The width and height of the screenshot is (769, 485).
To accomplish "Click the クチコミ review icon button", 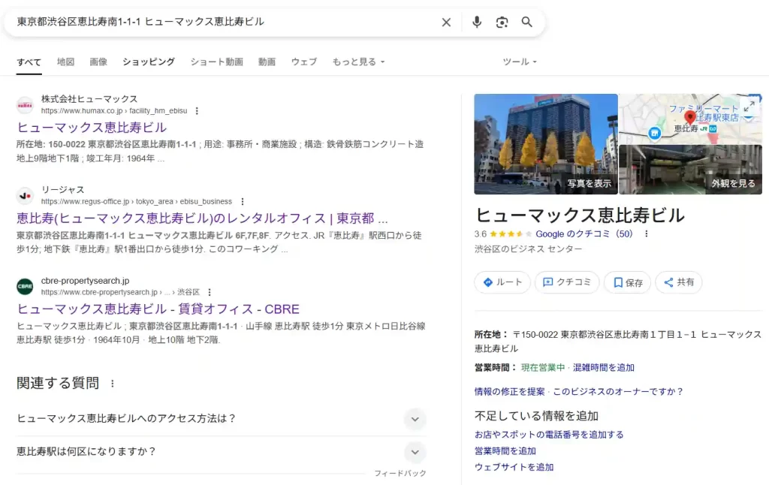I will [567, 282].
